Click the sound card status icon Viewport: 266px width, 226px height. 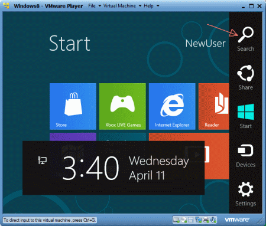pos(213,220)
